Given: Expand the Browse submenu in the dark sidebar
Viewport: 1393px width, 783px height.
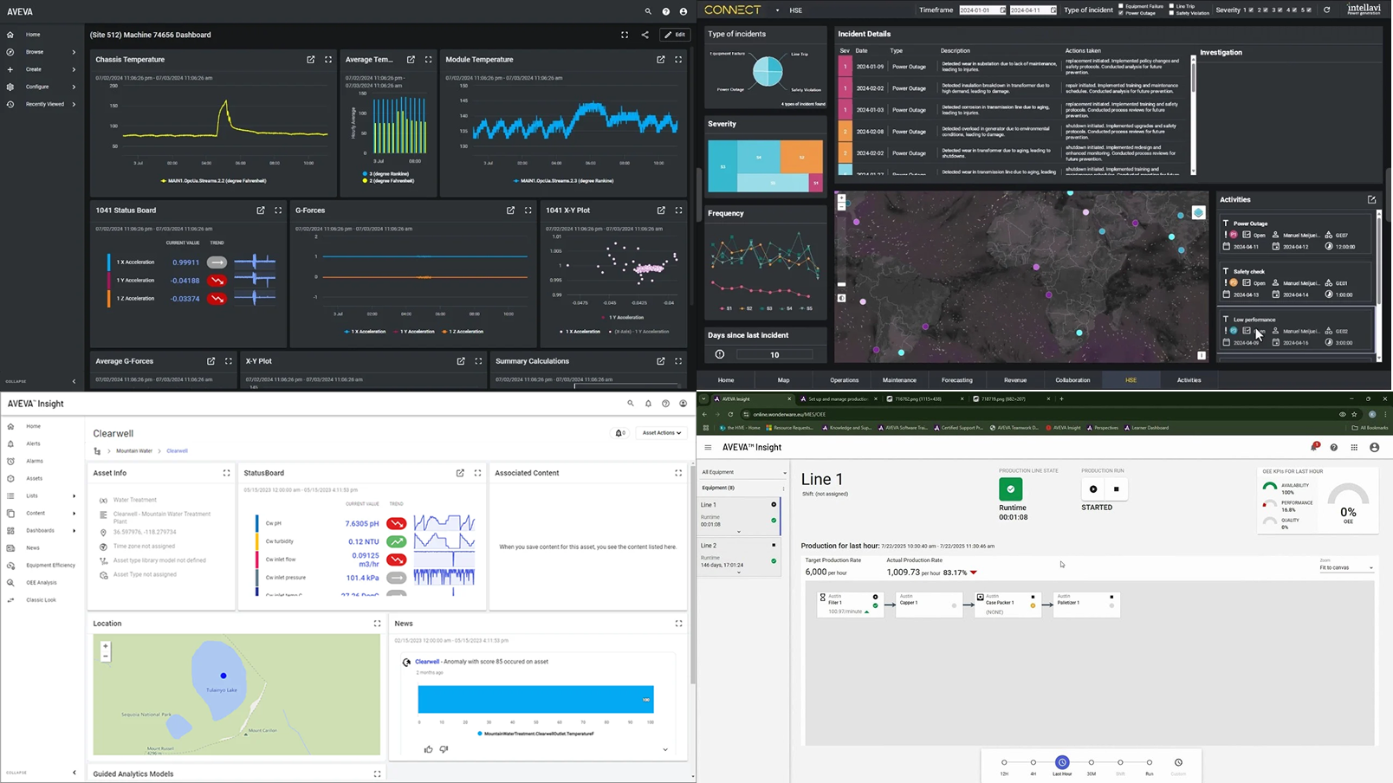Looking at the screenshot, I should (x=74, y=52).
